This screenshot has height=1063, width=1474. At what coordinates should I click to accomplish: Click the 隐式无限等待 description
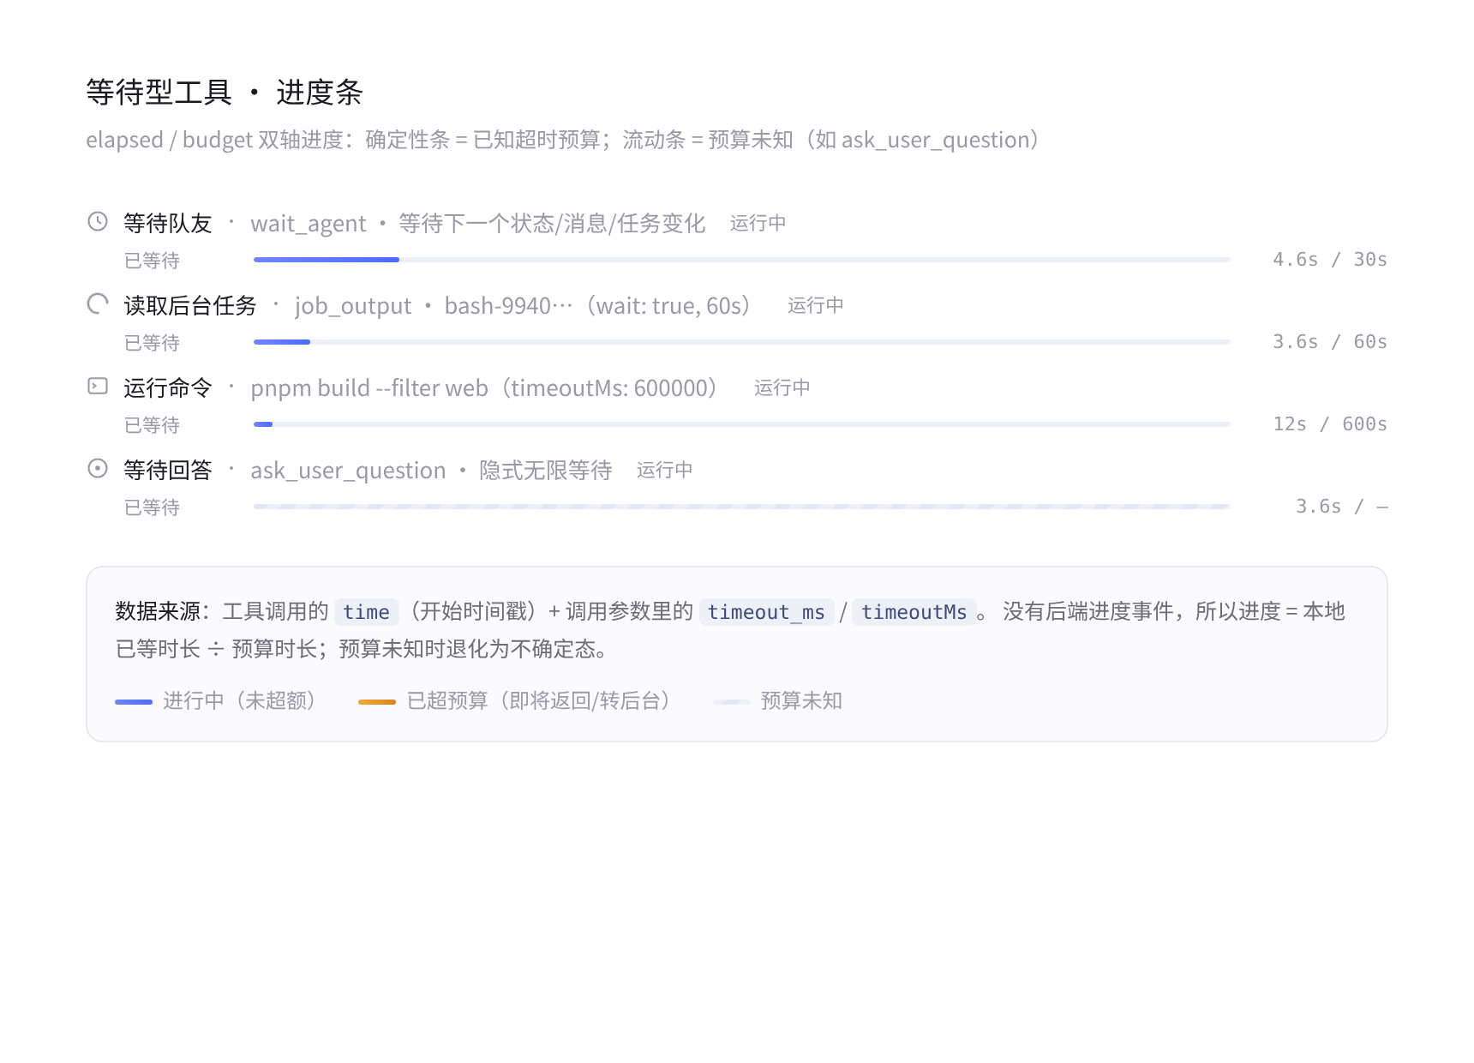(546, 471)
